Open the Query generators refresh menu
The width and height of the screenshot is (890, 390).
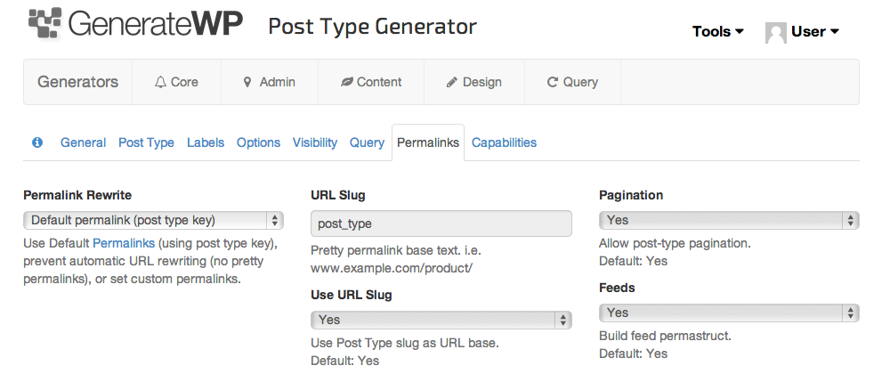coord(572,82)
